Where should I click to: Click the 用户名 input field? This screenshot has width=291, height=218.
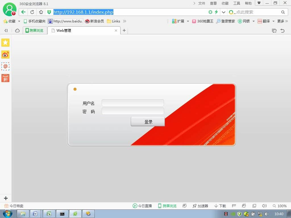[x=133, y=103]
